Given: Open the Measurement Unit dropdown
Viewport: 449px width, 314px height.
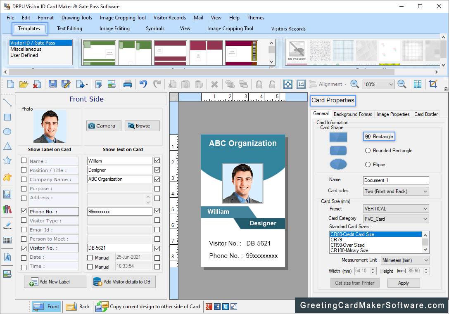Looking at the screenshot, I should click(x=406, y=260).
